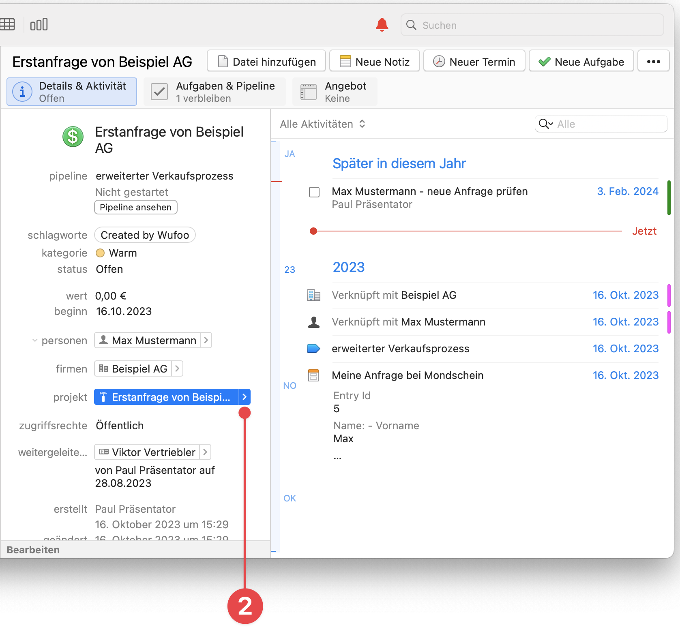Collapse the personen section chevron
The image size is (680, 636).
(x=35, y=340)
